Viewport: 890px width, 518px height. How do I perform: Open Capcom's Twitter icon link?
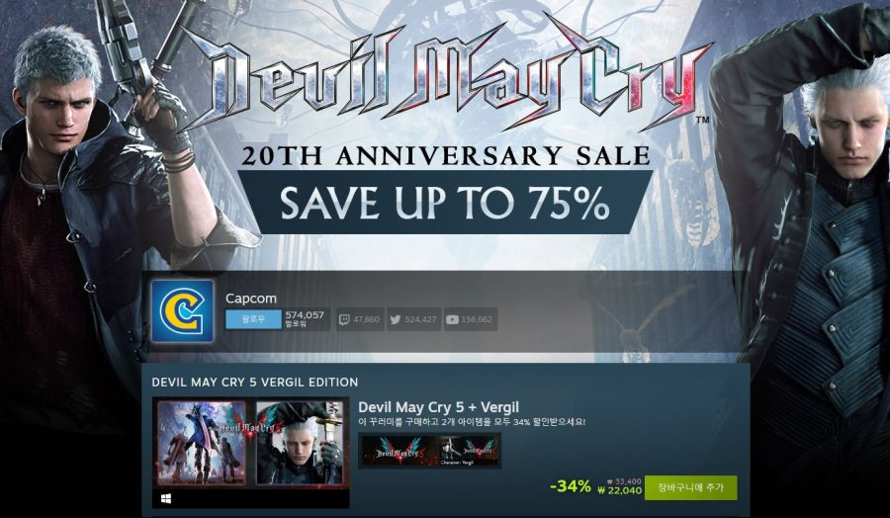pyautogui.click(x=395, y=319)
